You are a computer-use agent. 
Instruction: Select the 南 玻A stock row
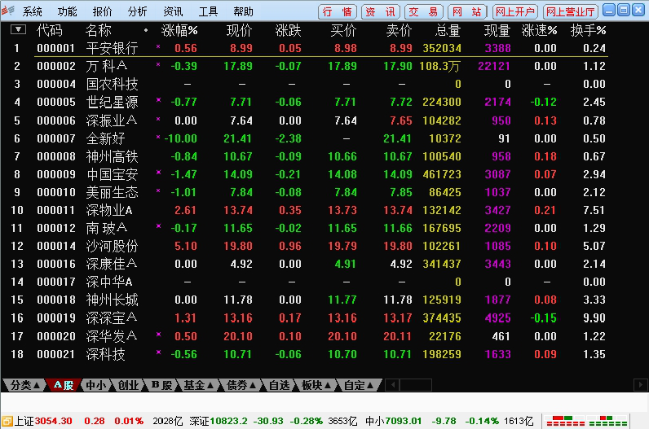309,228
